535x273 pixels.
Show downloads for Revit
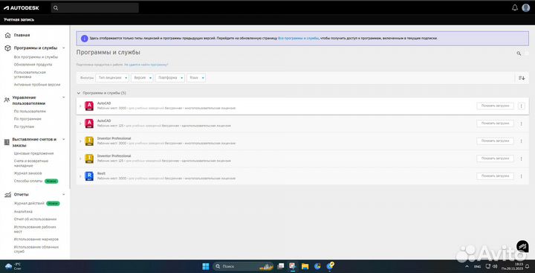495,176
